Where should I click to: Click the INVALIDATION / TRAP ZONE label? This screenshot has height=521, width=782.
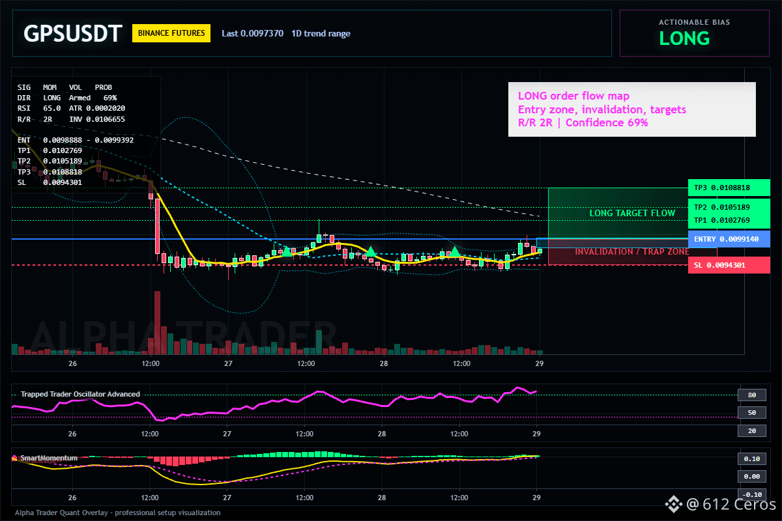tap(632, 251)
